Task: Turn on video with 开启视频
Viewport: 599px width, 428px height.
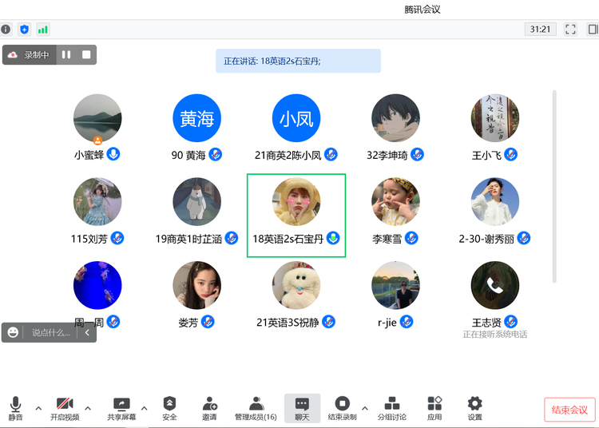Action: pyautogui.click(x=65, y=409)
